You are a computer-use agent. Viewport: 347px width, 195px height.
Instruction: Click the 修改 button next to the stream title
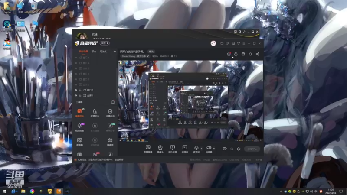pos(151,52)
